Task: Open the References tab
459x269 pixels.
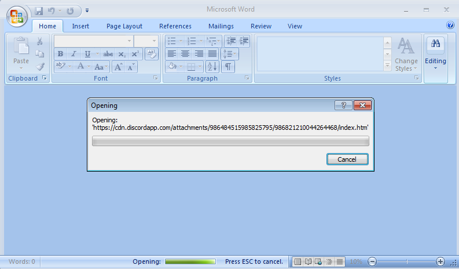Action: click(175, 26)
